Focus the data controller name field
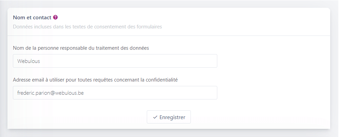Screen dimensions: 339x137 (115, 61)
